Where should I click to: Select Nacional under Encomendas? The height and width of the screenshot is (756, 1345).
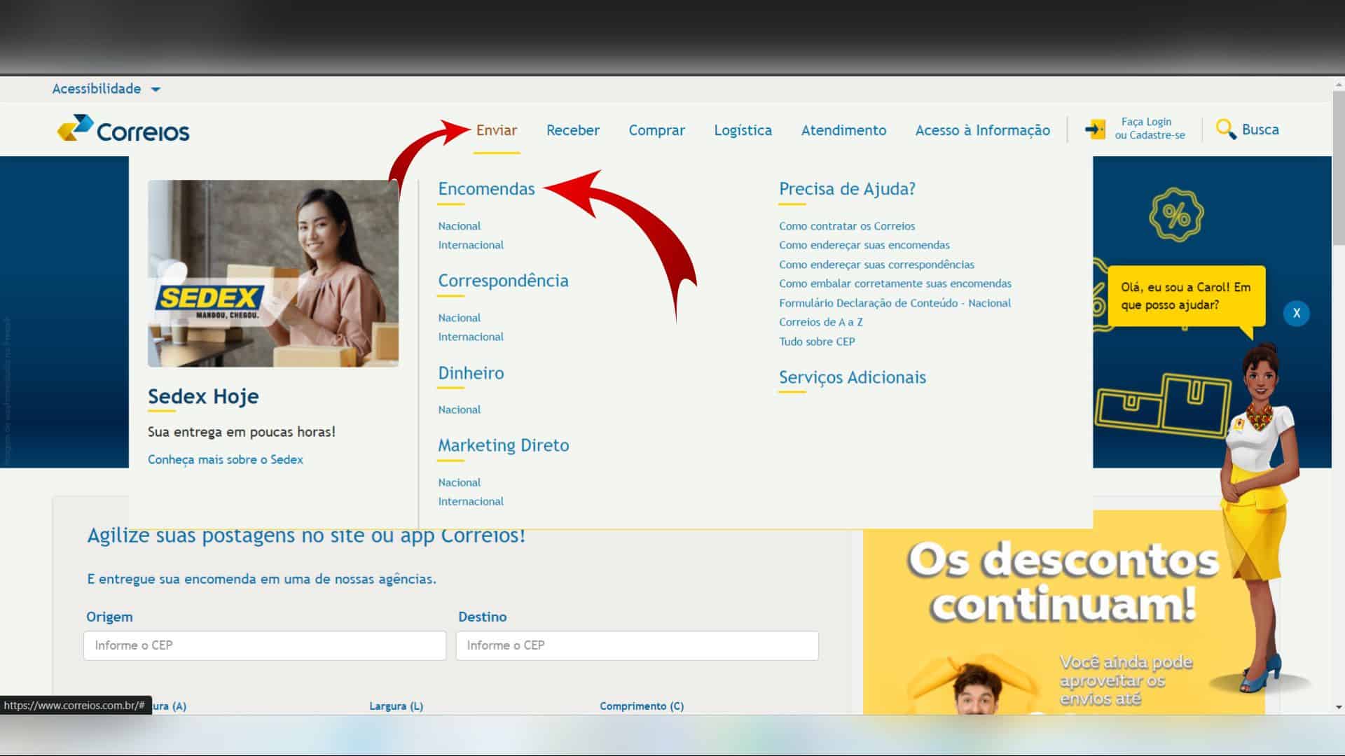click(x=460, y=226)
